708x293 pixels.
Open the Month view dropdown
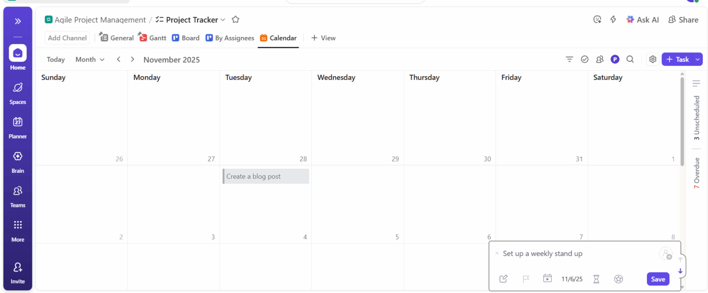point(90,59)
